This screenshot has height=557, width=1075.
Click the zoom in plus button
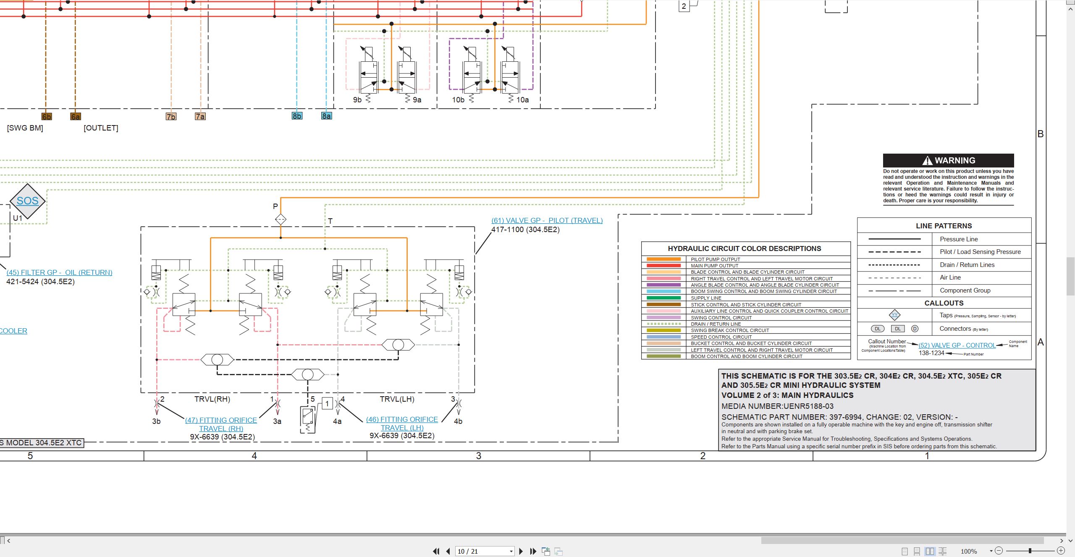click(1061, 551)
